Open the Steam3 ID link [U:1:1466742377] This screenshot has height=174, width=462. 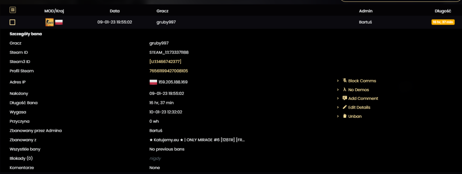point(165,62)
